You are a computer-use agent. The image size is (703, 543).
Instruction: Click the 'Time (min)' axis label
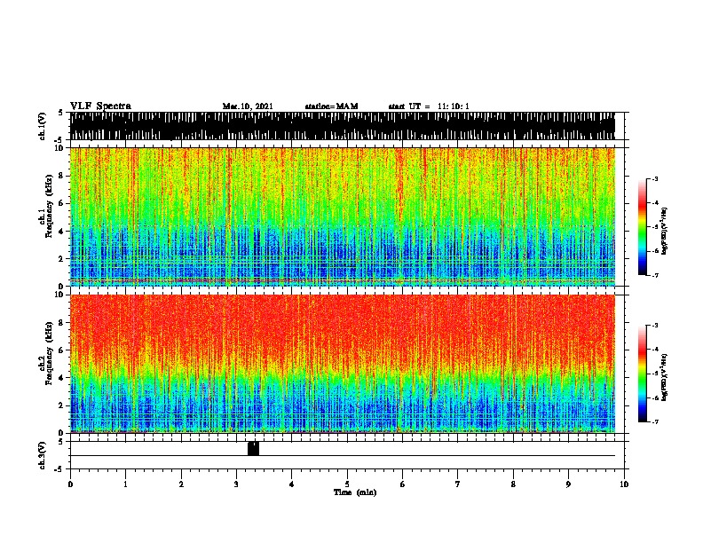pos(355,492)
